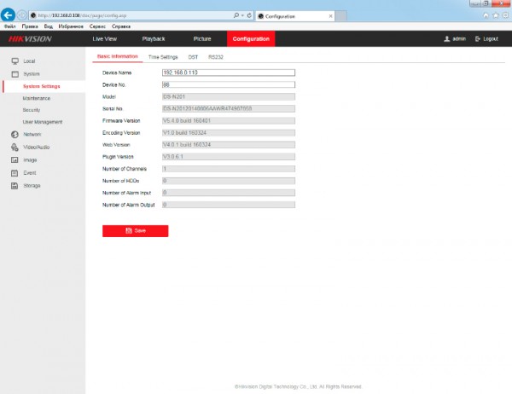Image resolution: width=512 pixels, height=394 pixels.
Task: Click the browser back arrow button
Action: (8, 15)
